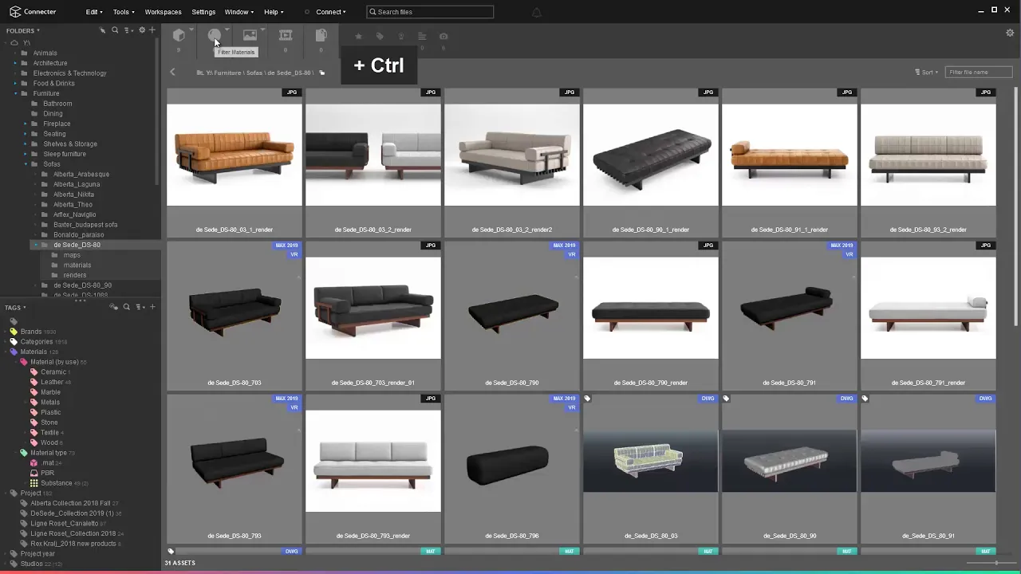Screen dimensions: 1021x574
Task: Add a new tag with plus icon
Action: tap(152, 307)
